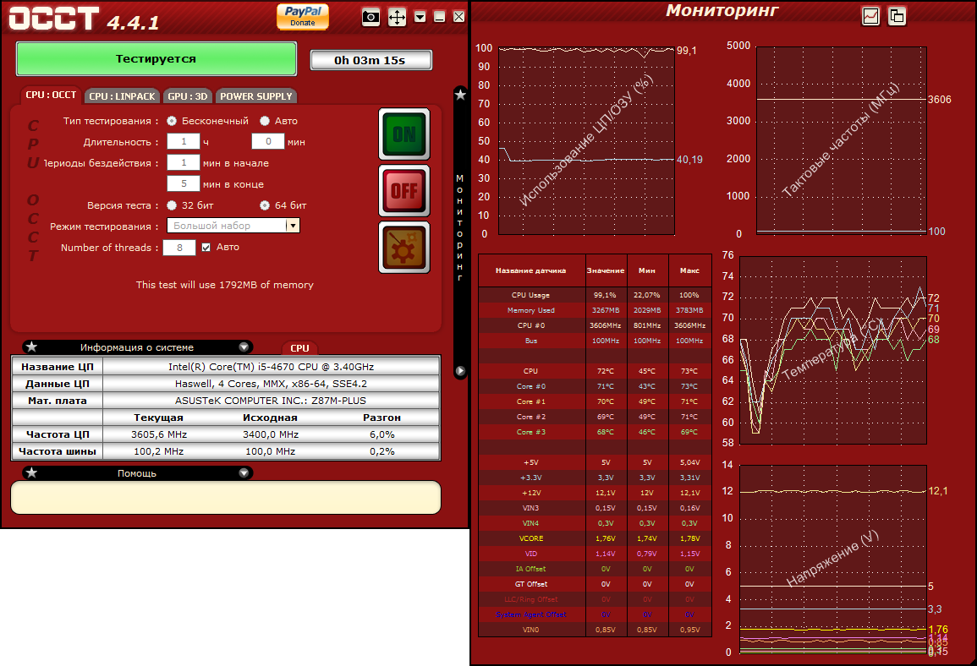Click the VID sensor row
Screen dimensions: 977x666
(x=595, y=554)
